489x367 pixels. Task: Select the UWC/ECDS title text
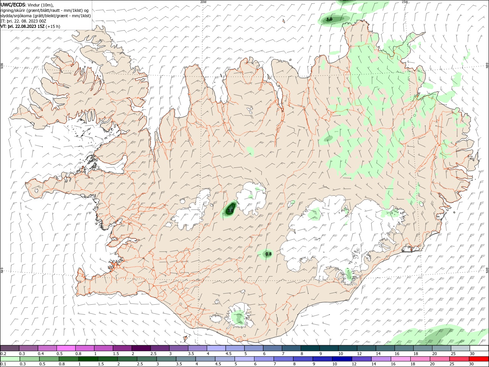point(13,5)
